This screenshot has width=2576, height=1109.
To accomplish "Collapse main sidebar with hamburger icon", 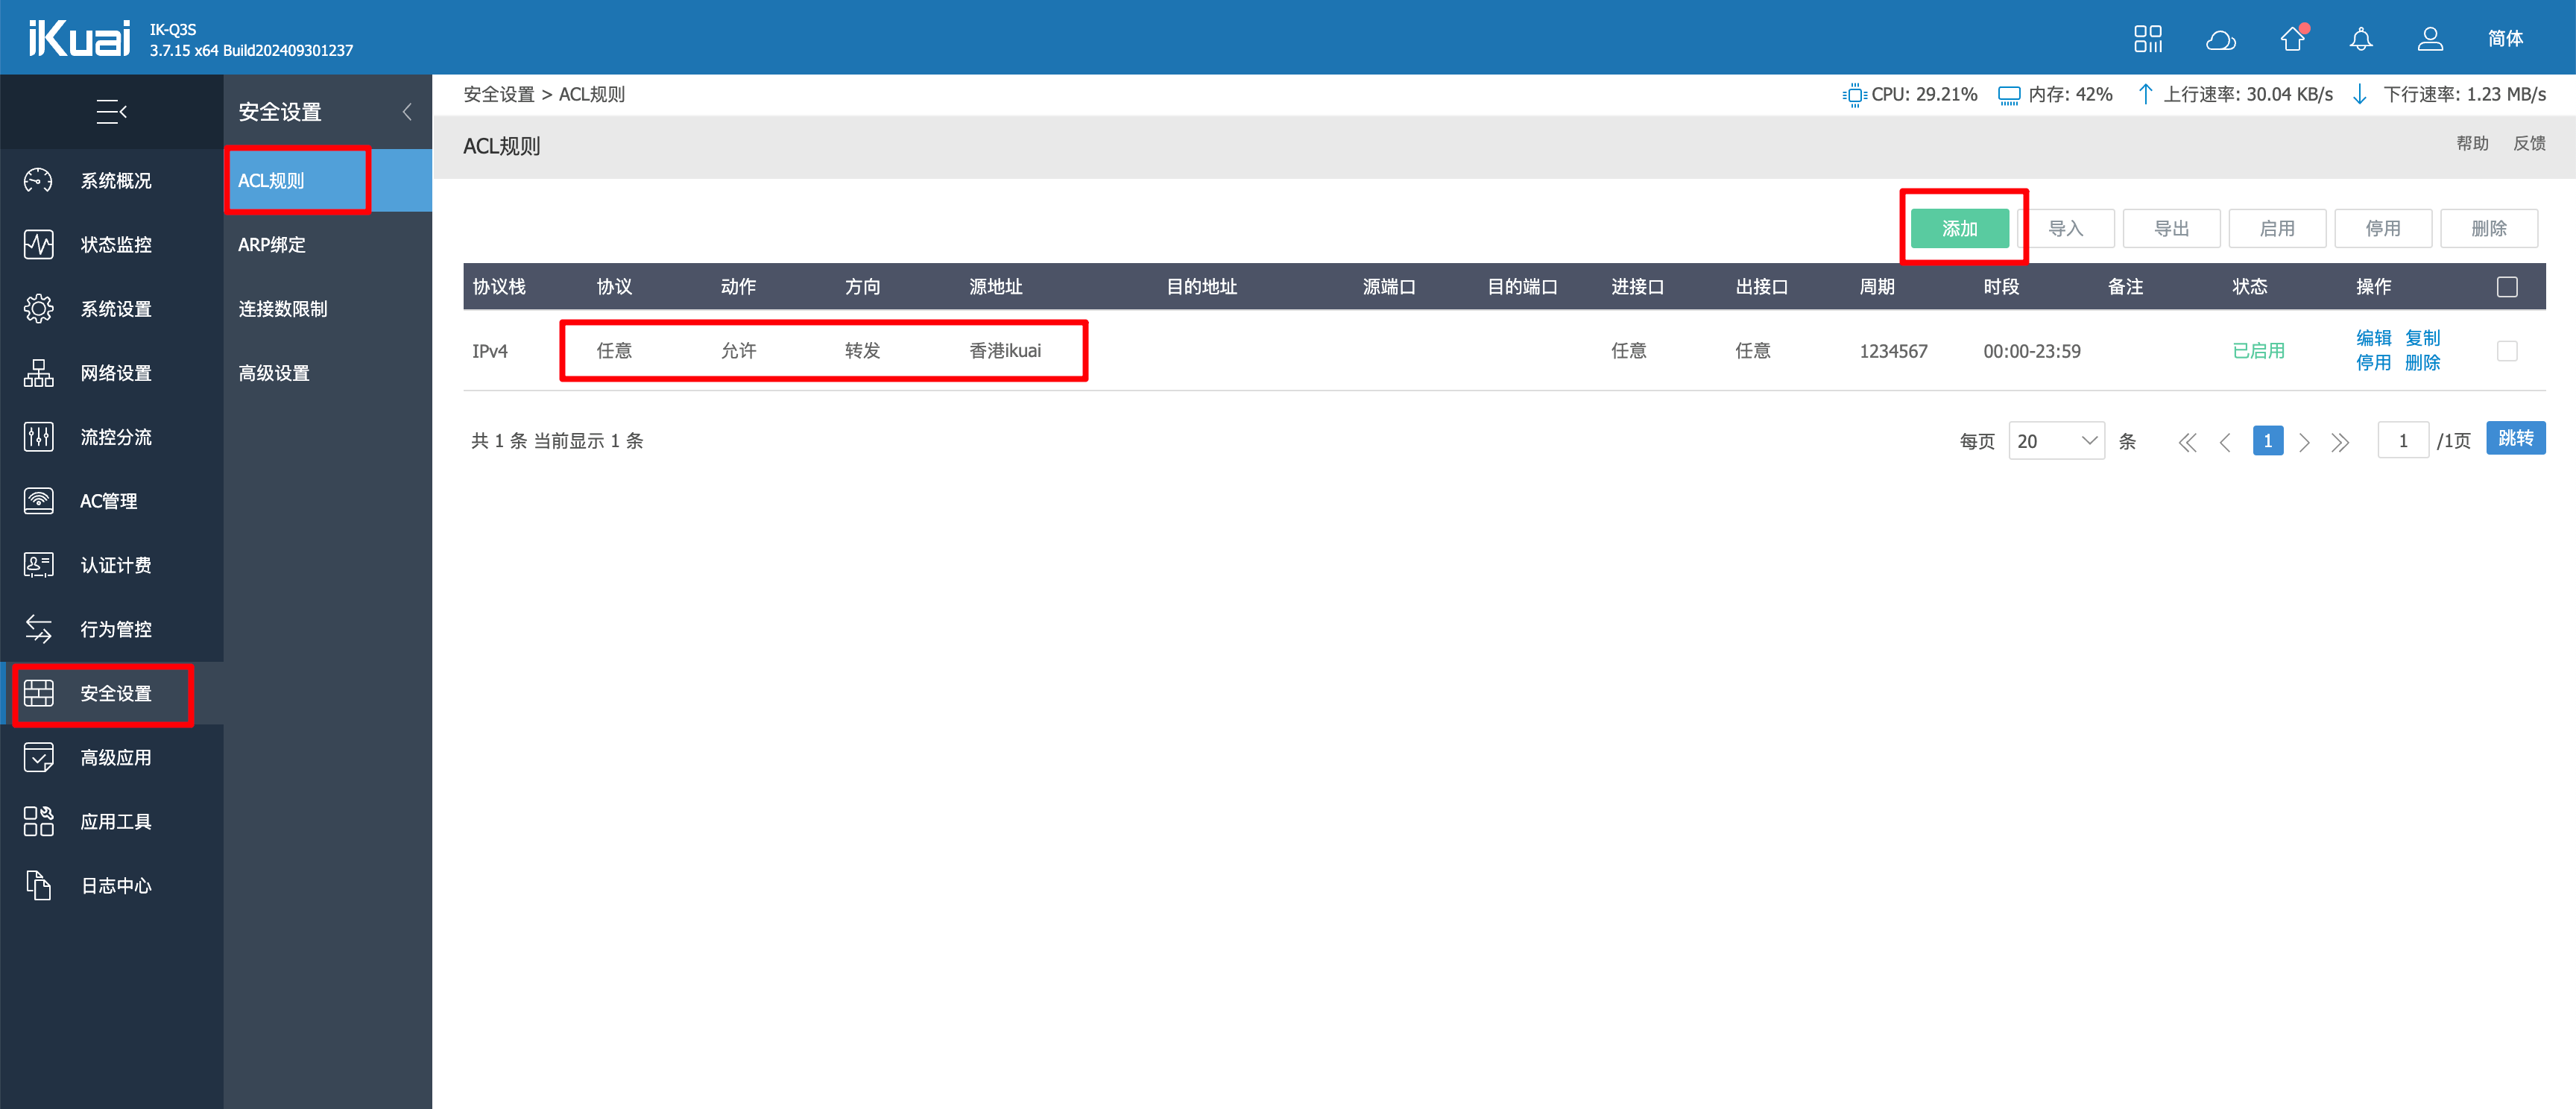I will click(x=111, y=112).
